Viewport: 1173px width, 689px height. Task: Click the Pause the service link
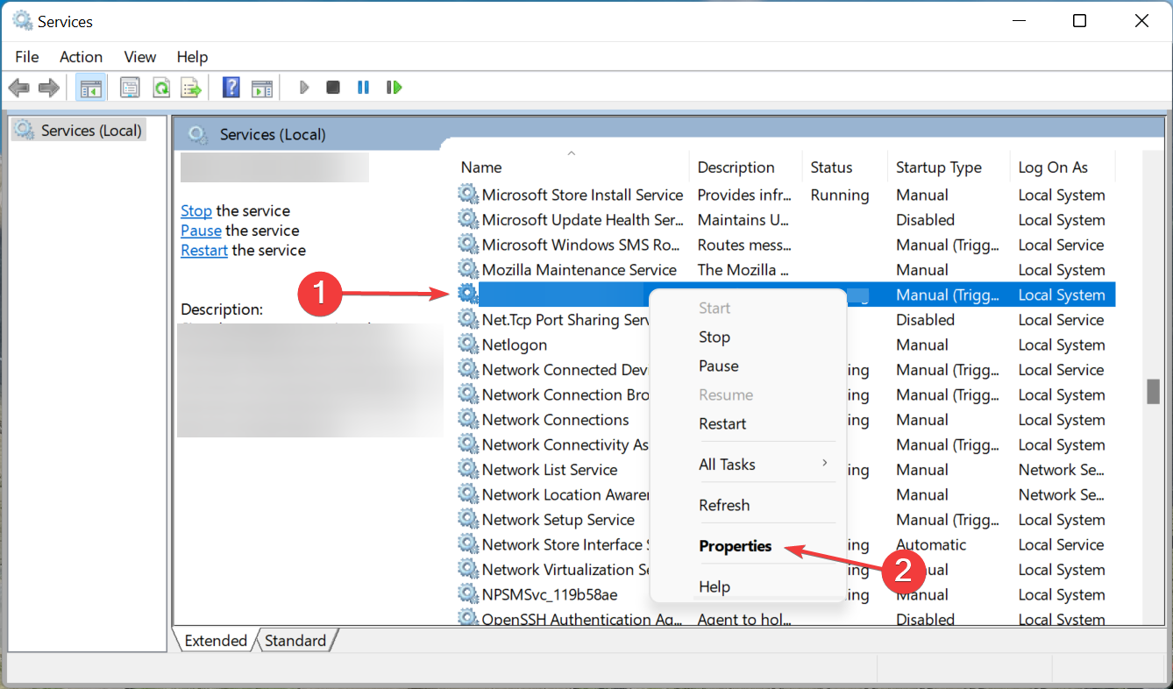tap(201, 231)
